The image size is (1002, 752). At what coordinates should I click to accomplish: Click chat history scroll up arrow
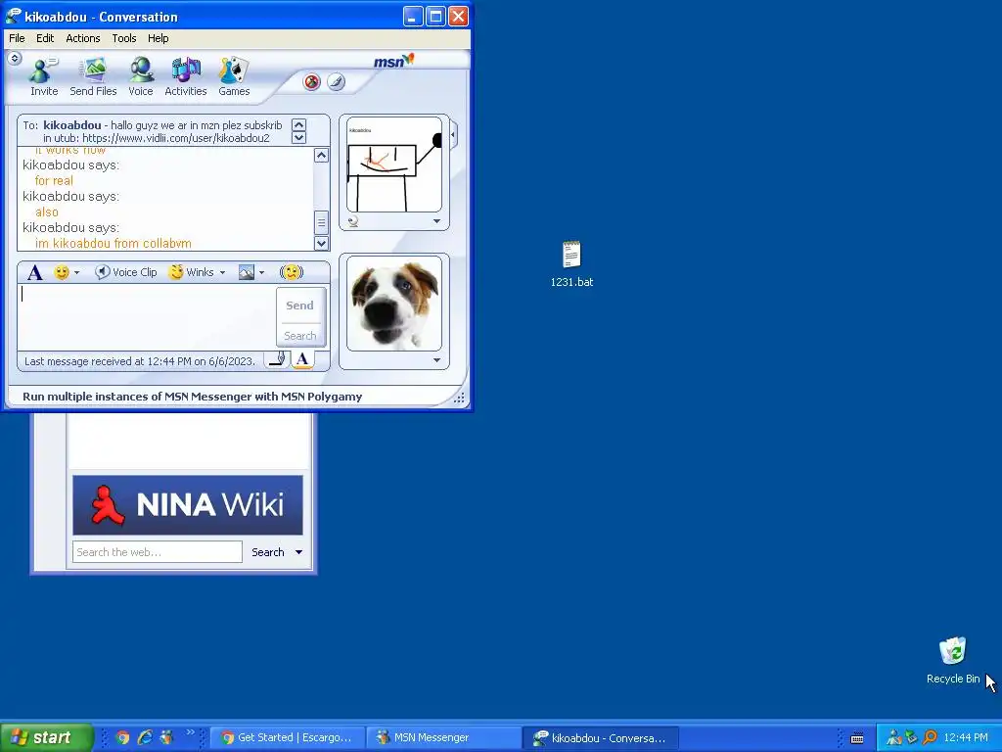[x=321, y=156]
